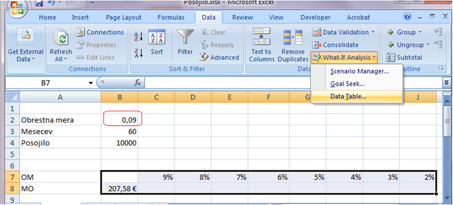Select row 2 header
This screenshot has height=205, width=453.
(x=12, y=120)
